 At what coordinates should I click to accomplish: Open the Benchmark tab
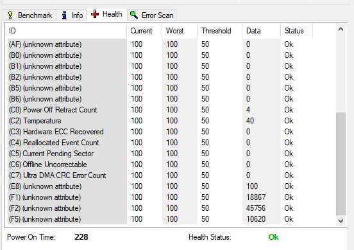pos(29,15)
